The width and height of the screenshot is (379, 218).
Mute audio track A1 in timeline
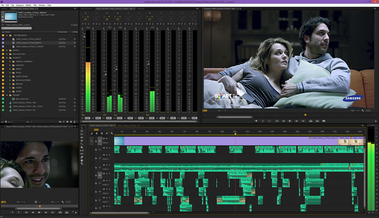click(x=107, y=148)
